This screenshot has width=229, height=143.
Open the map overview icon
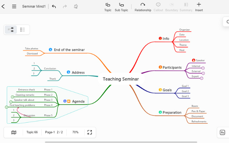[x=14, y=132]
